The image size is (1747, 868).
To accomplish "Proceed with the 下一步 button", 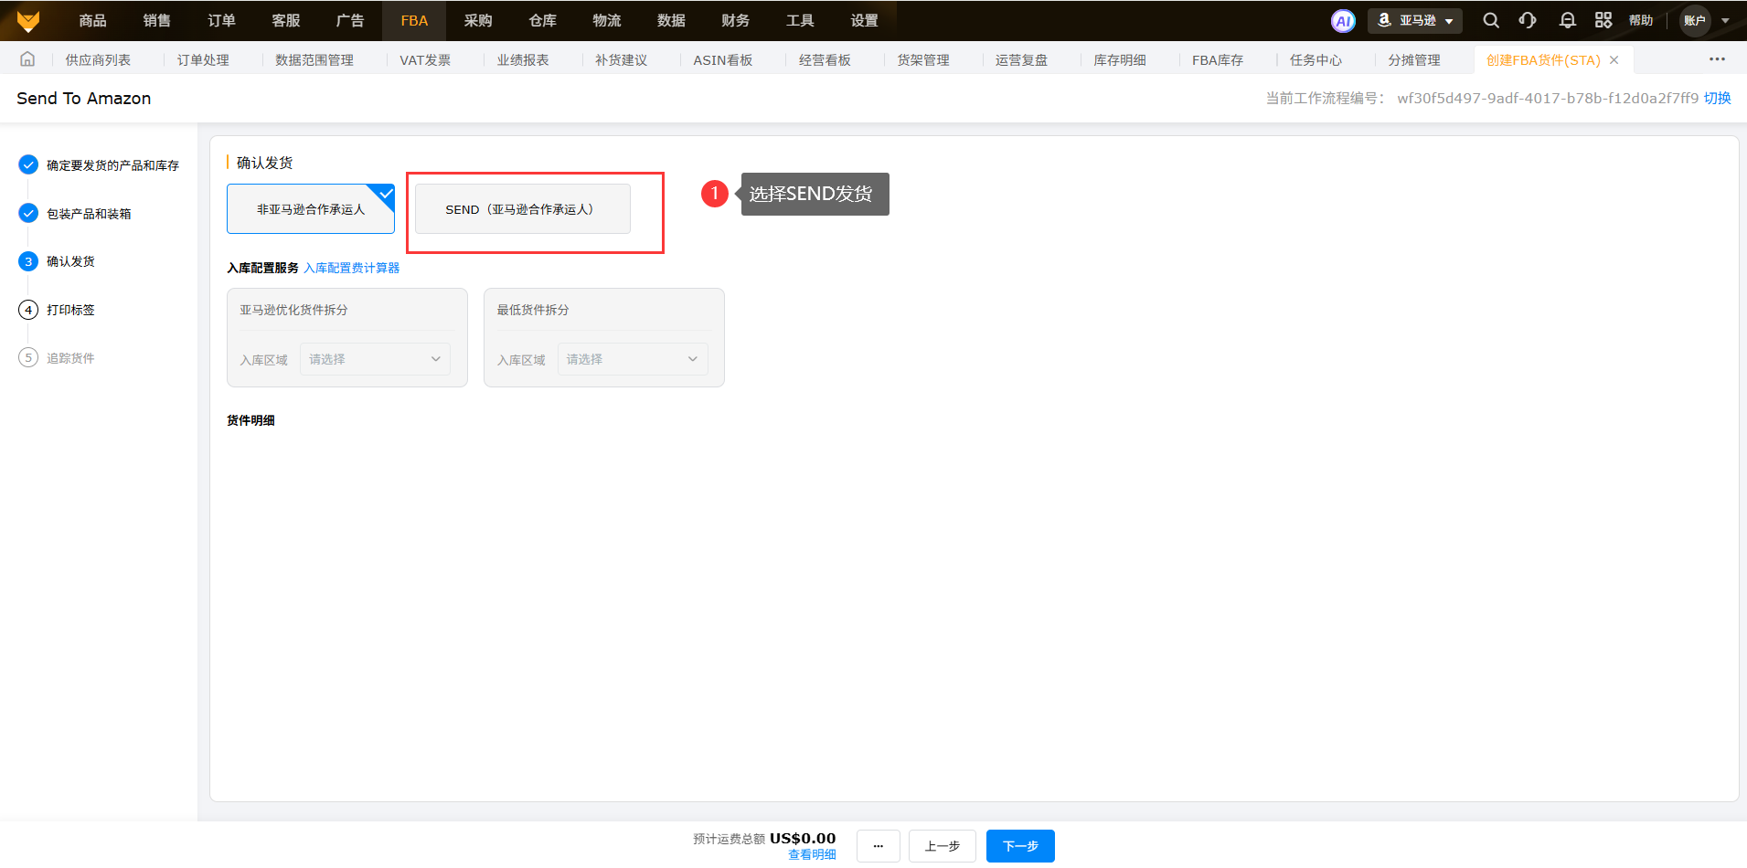I will point(1020,846).
